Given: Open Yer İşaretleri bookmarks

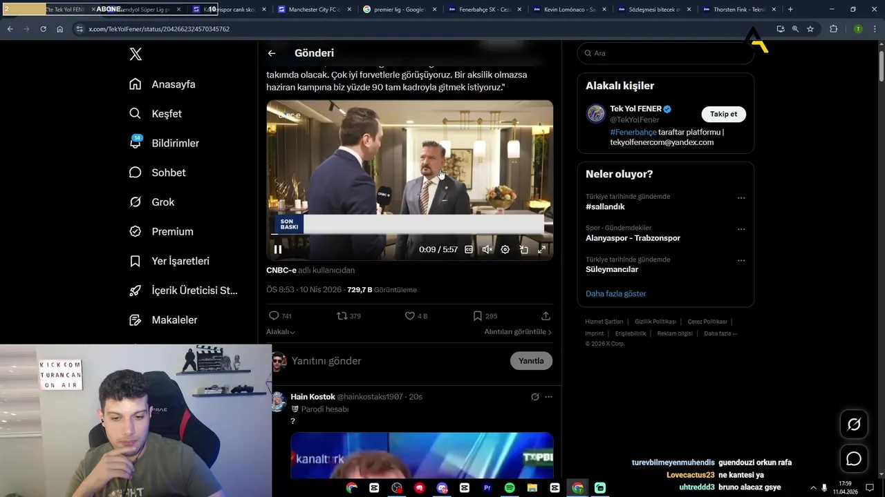Looking at the screenshot, I should [169, 261].
